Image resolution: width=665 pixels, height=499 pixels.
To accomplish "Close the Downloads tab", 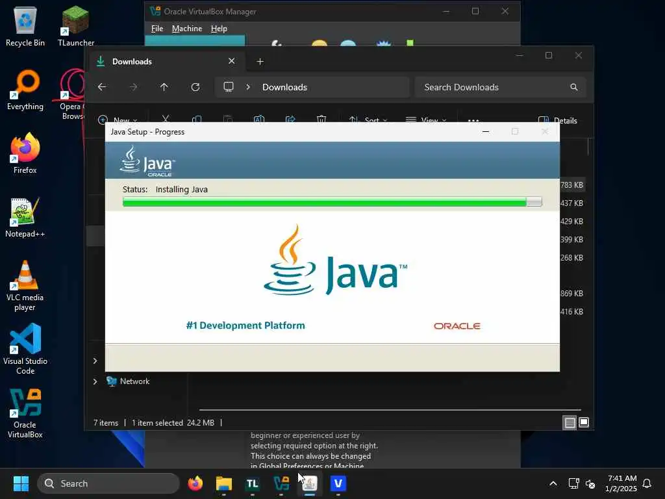I will tap(232, 61).
